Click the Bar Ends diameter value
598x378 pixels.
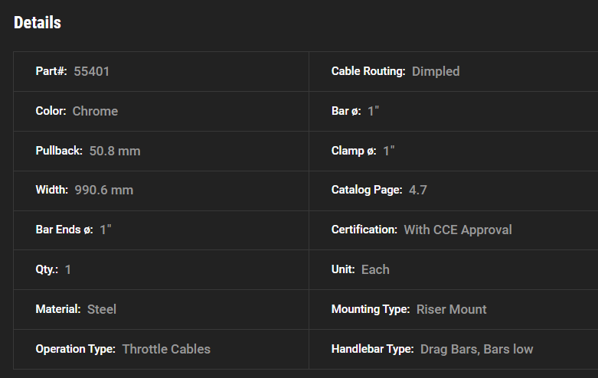[106, 230]
